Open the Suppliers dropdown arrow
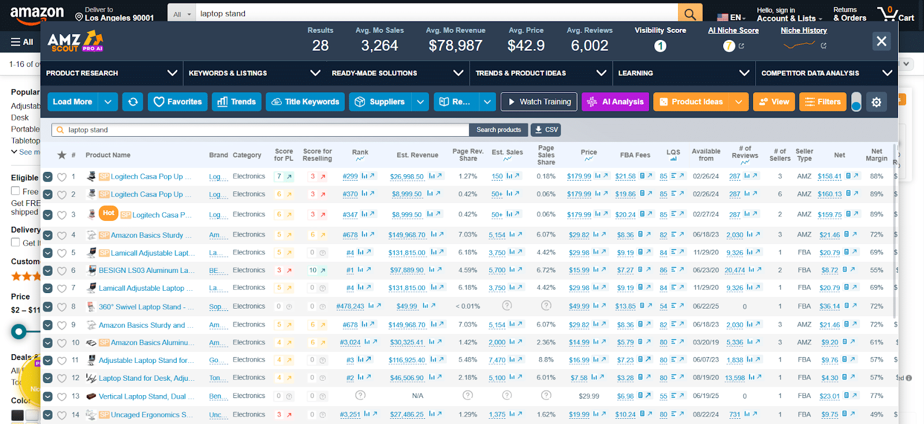 click(420, 102)
